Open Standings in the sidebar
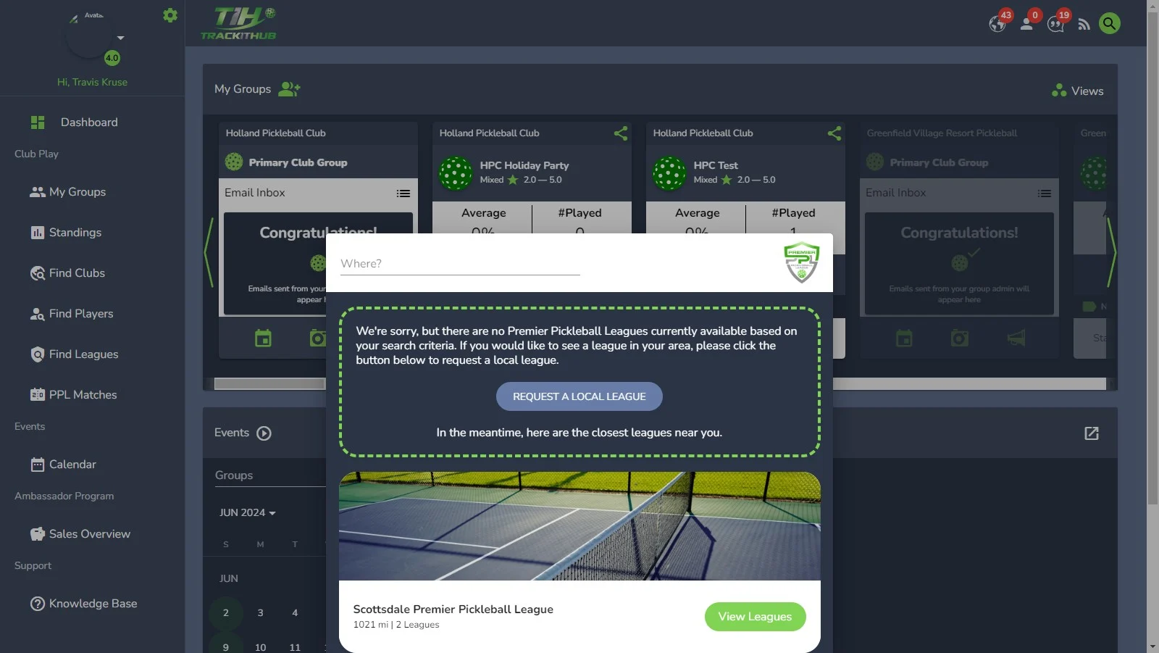 click(x=66, y=233)
